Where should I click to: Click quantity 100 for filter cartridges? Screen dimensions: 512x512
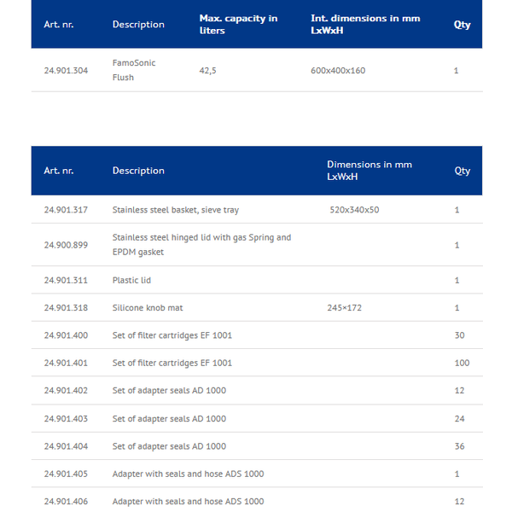point(462,363)
